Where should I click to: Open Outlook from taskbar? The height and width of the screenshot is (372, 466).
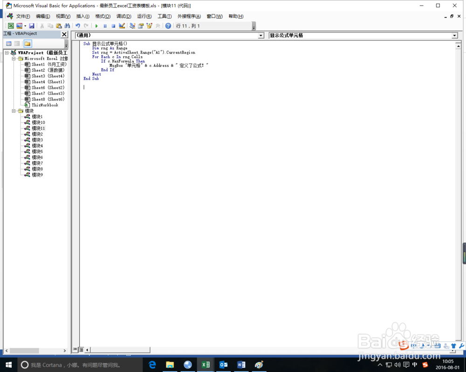(224, 365)
